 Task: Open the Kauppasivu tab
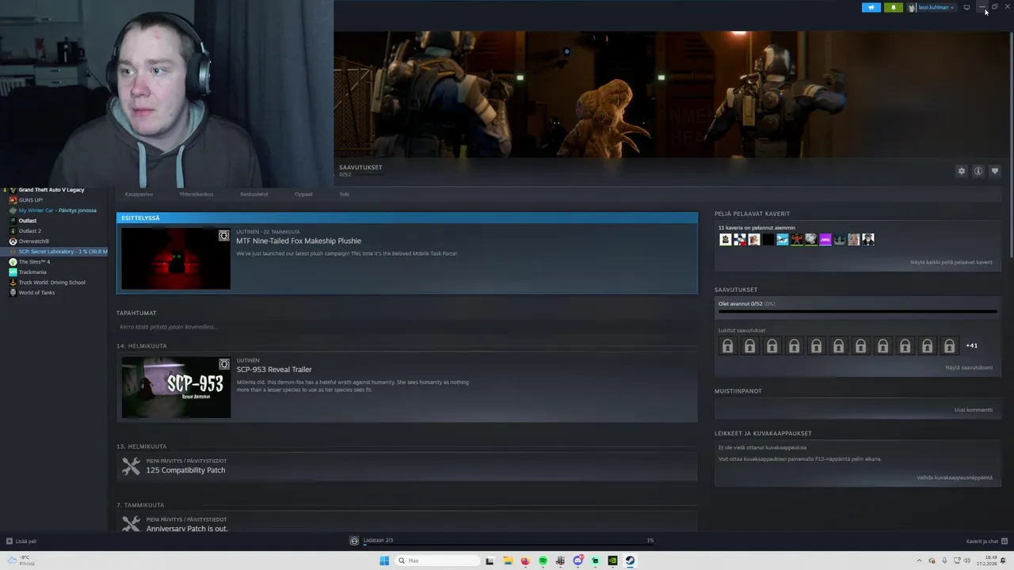139,194
